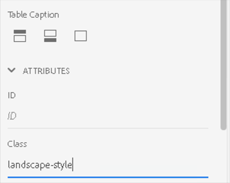The height and width of the screenshot is (183, 230).
Task: Click the ID placeholder text
Action: click(12, 116)
